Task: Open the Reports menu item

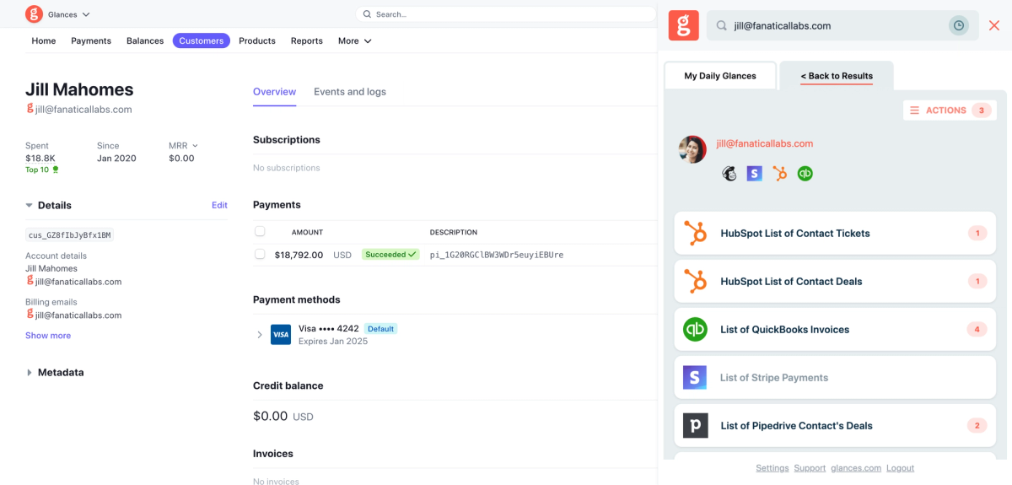Action: (x=307, y=40)
